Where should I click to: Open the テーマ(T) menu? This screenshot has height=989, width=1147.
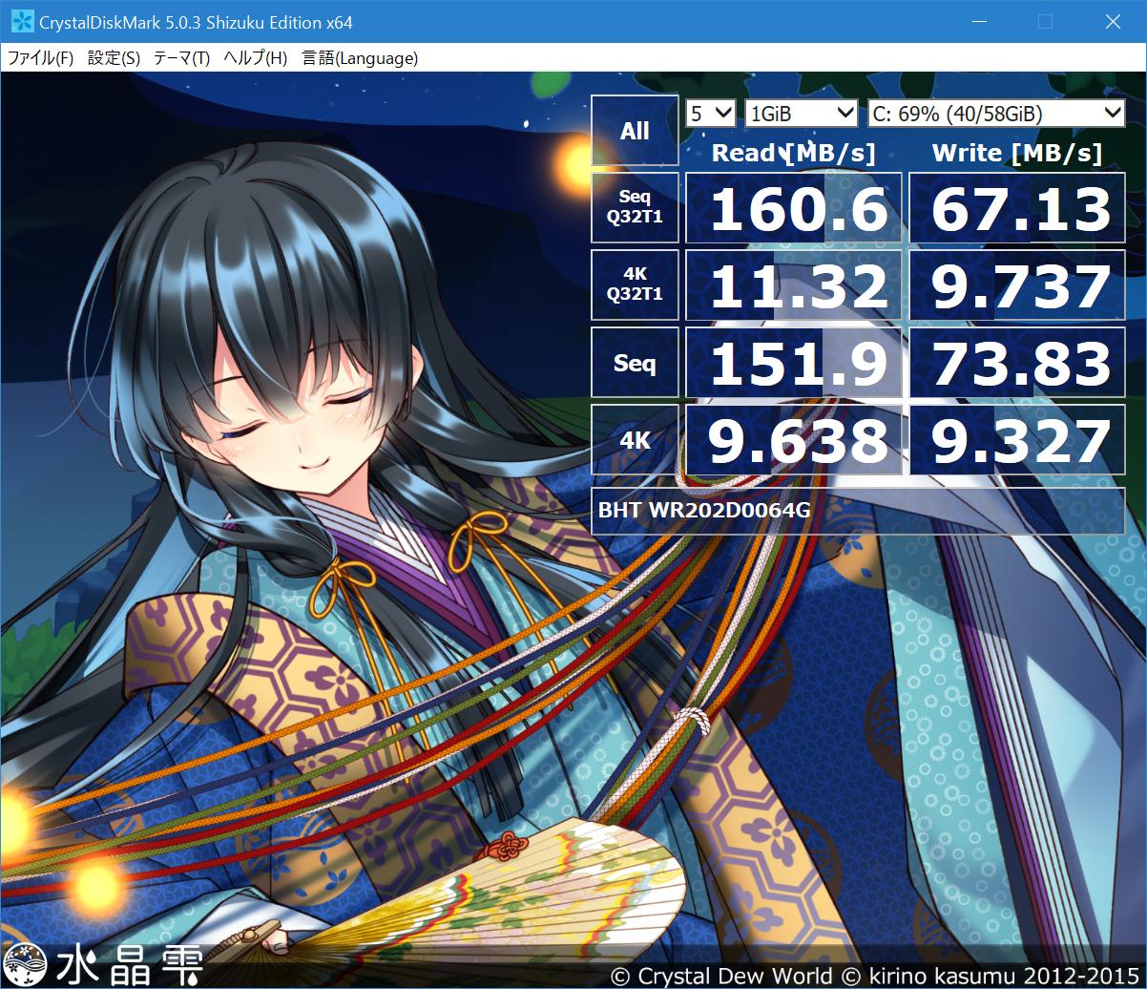[181, 58]
